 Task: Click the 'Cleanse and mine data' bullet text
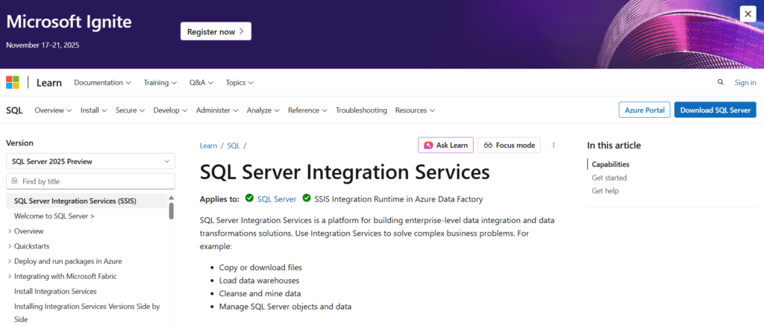(260, 294)
